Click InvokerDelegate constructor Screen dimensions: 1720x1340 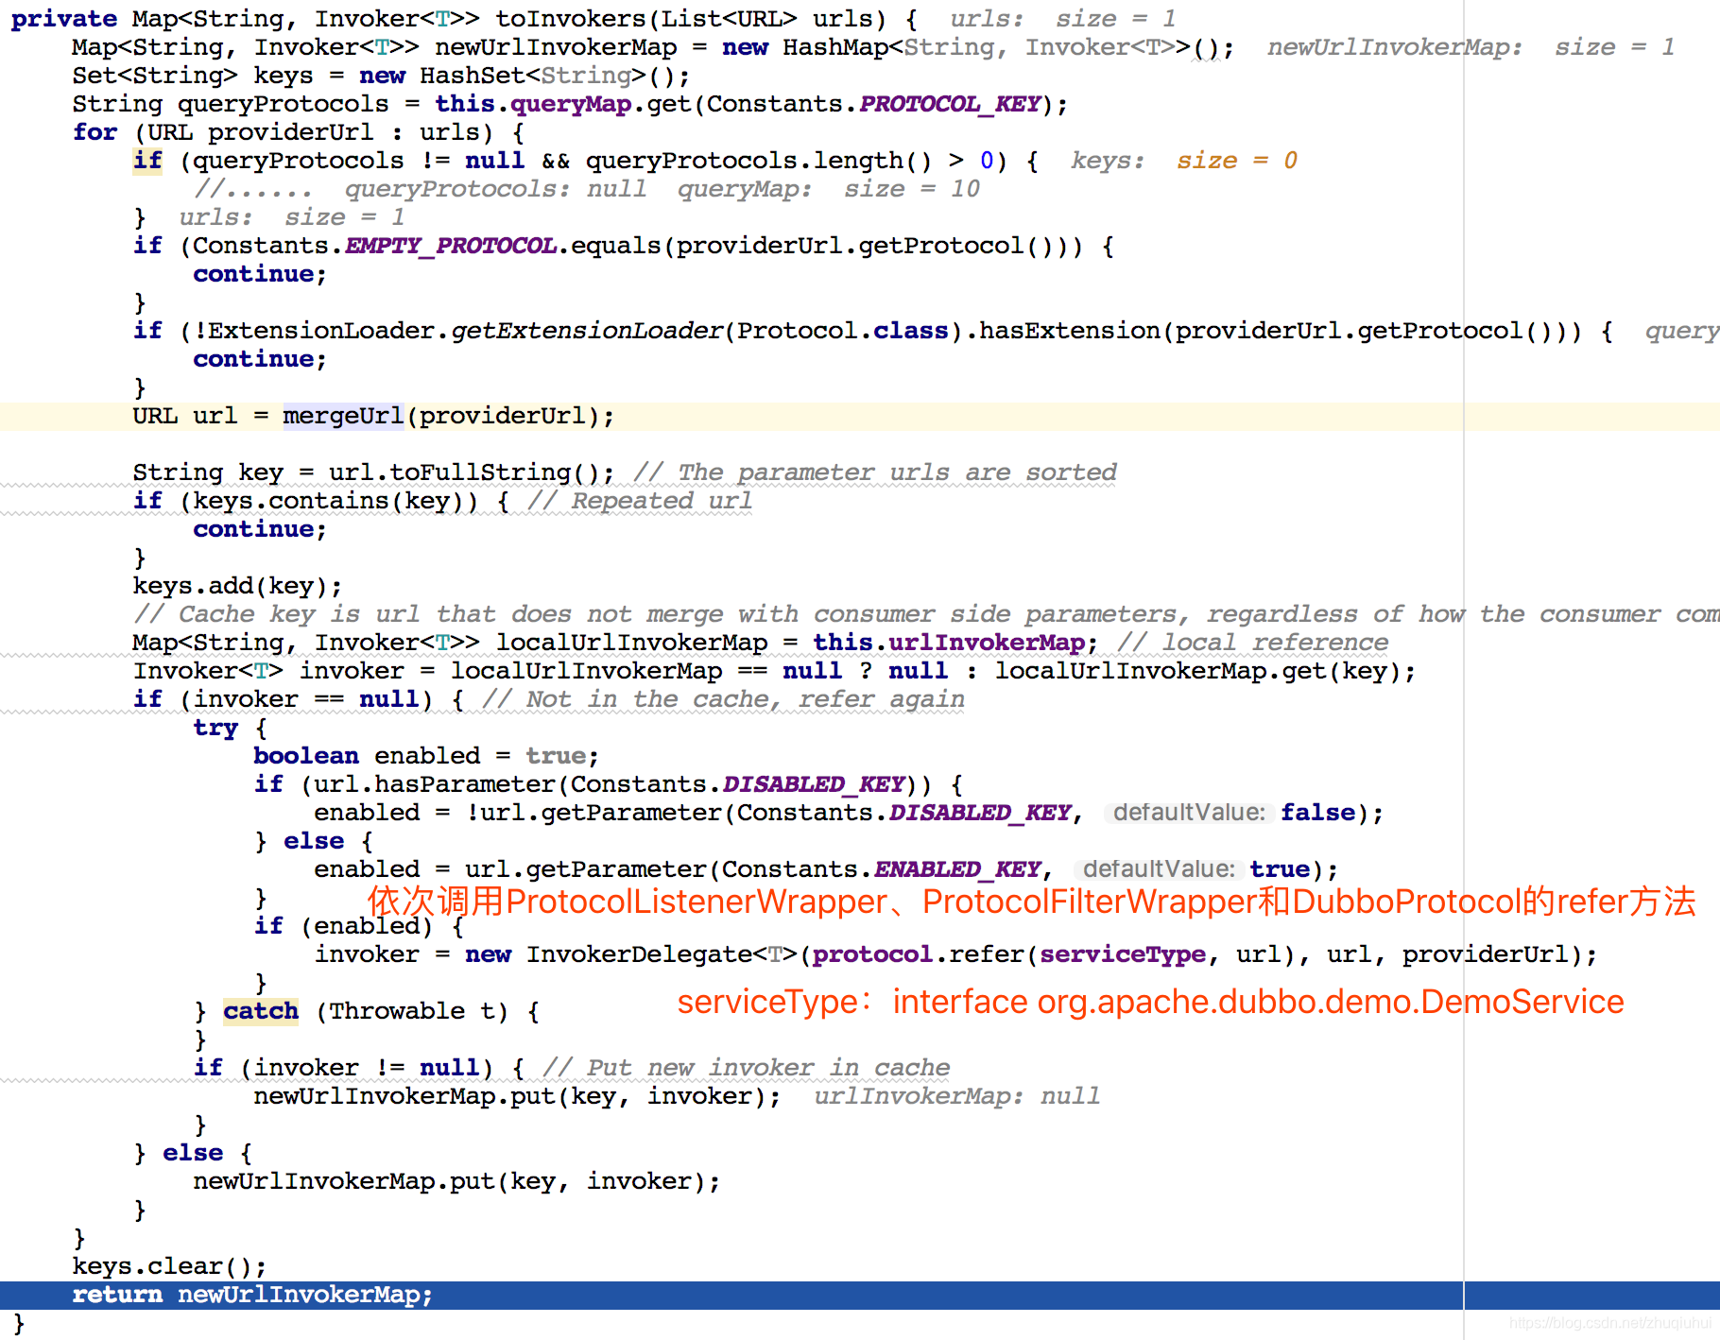pos(639,954)
